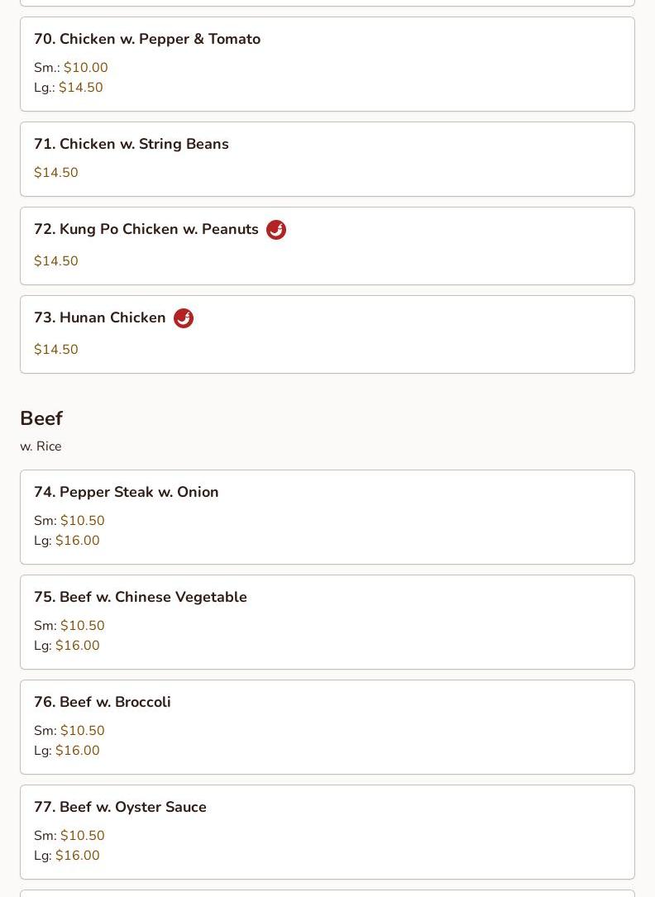Pick large $14.50 Pepper & Tomato chicken price
655x897 pixels.
(81, 88)
